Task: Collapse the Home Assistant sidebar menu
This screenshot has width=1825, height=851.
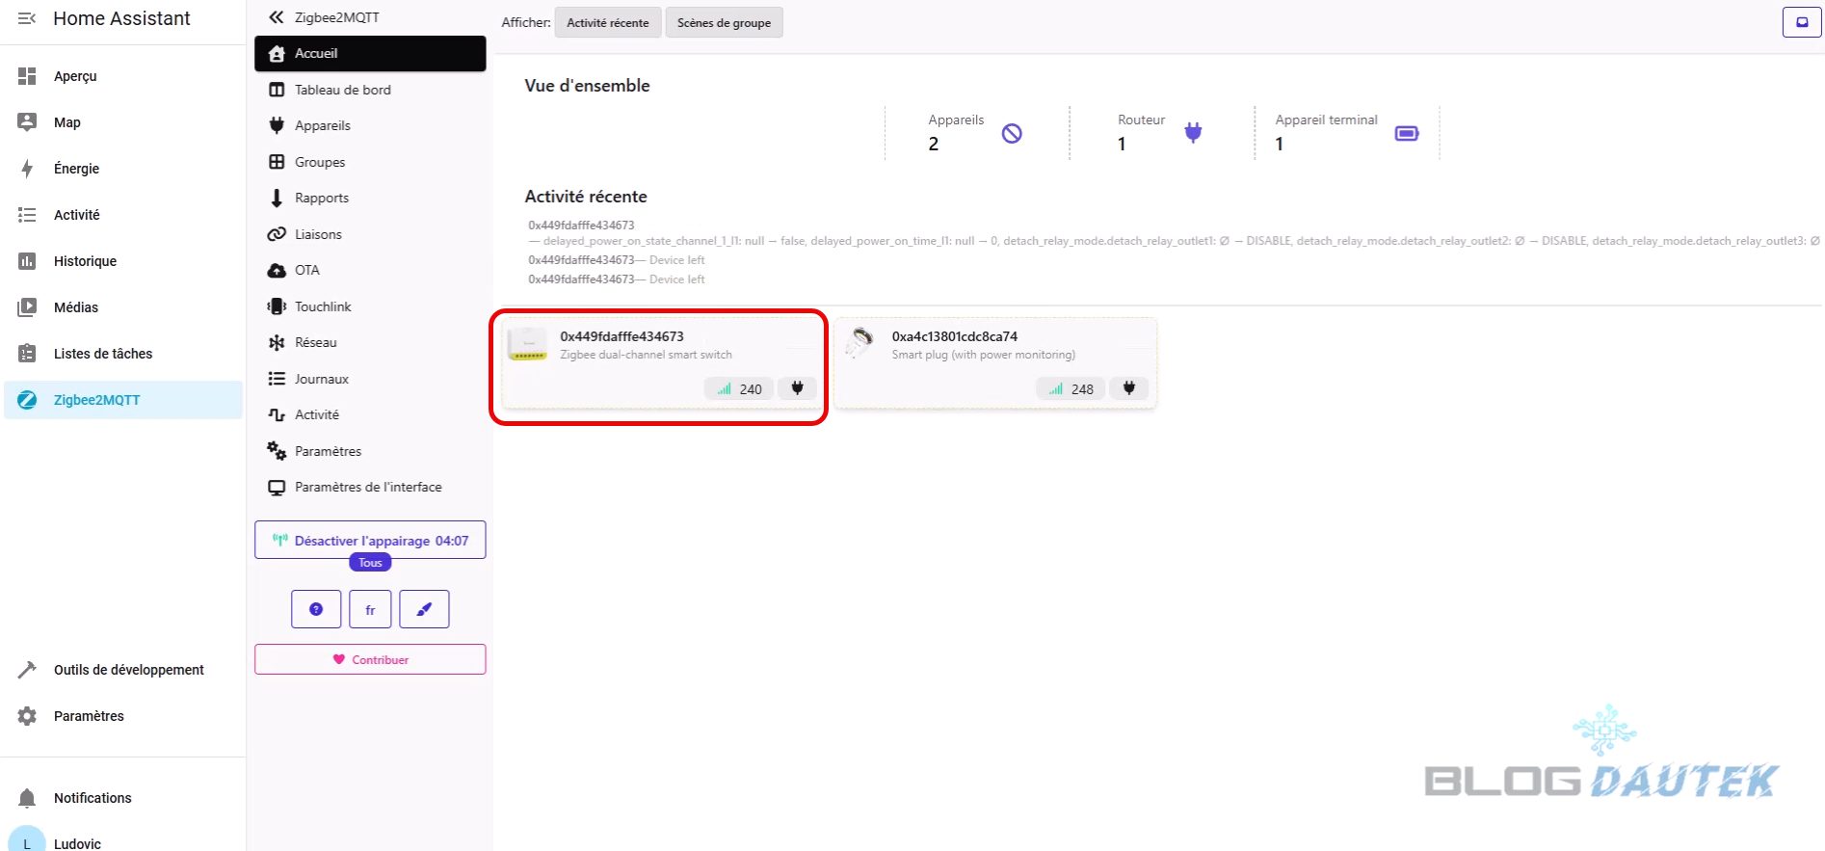Action: (x=27, y=18)
